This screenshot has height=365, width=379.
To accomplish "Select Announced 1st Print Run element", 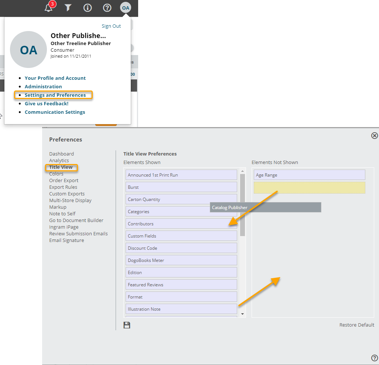I will coord(181,175).
